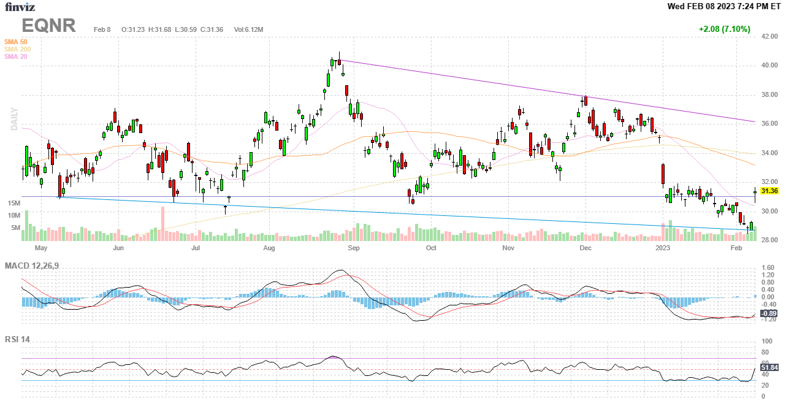786x406 pixels.
Task: Click the green +2.08 (7.10%) change text
Action: point(724,29)
